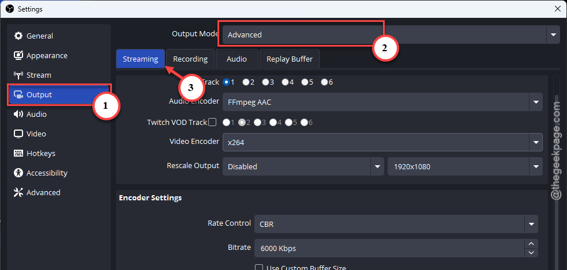Open the Stream settings category
567x270 pixels.
(59, 75)
